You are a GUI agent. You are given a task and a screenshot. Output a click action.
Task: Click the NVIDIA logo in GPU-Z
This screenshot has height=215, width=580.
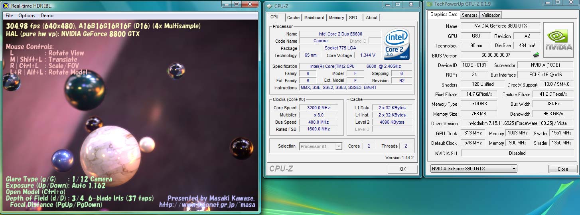tap(558, 40)
